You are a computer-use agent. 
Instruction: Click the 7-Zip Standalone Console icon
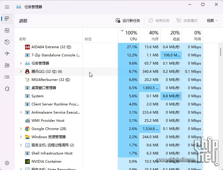27,55
